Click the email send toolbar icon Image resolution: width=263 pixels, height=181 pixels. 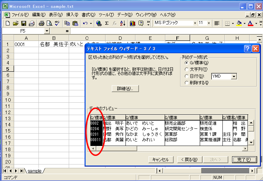[x=32, y=23]
